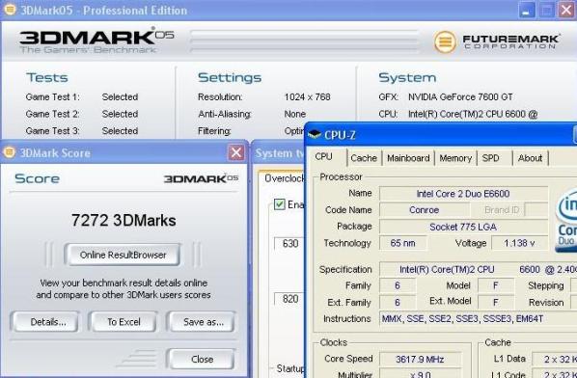Click the Ext. Family value 6
Image resolution: width=577 pixels, height=378 pixels.
(398, 302)
